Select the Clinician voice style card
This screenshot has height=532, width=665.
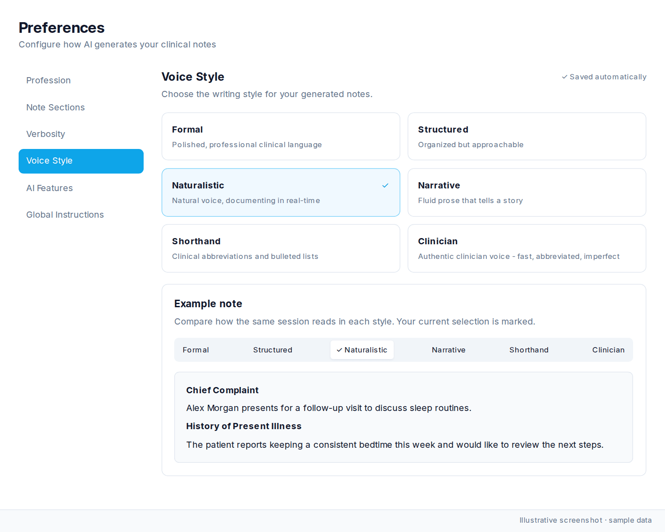point(527,248)
